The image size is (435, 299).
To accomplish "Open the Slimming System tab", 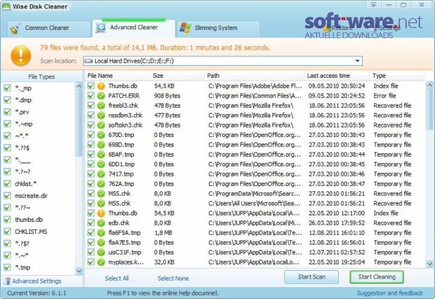I will (218, 29).
